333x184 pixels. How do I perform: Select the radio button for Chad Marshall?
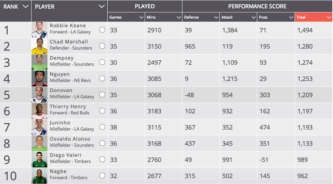point(102,46)
